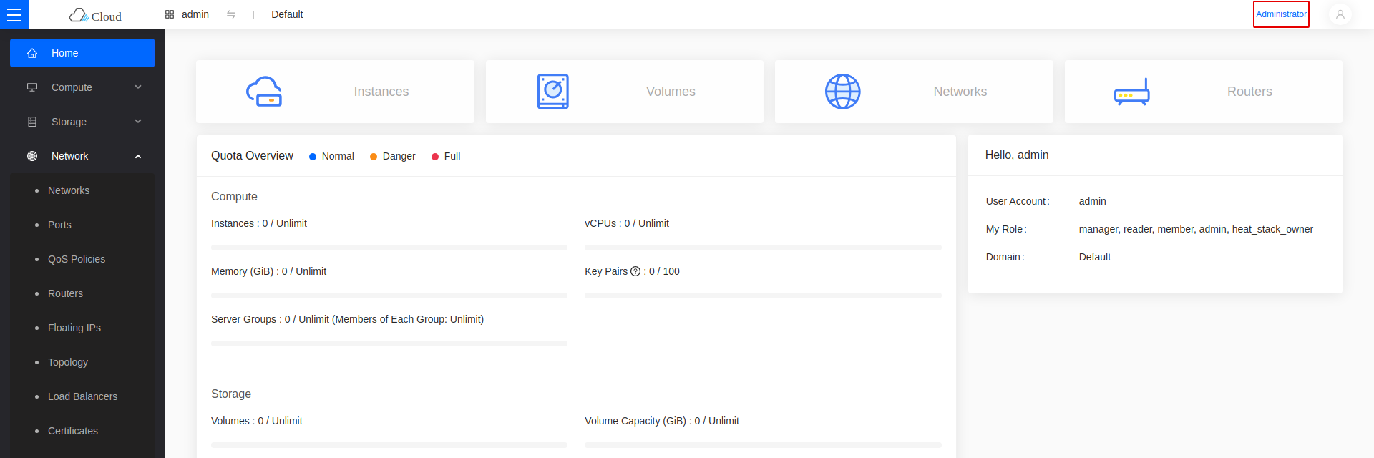This screenshot has height=458, width=1374.
Task: Click the Volumes disk icon
Action: (x=553, y=92)
